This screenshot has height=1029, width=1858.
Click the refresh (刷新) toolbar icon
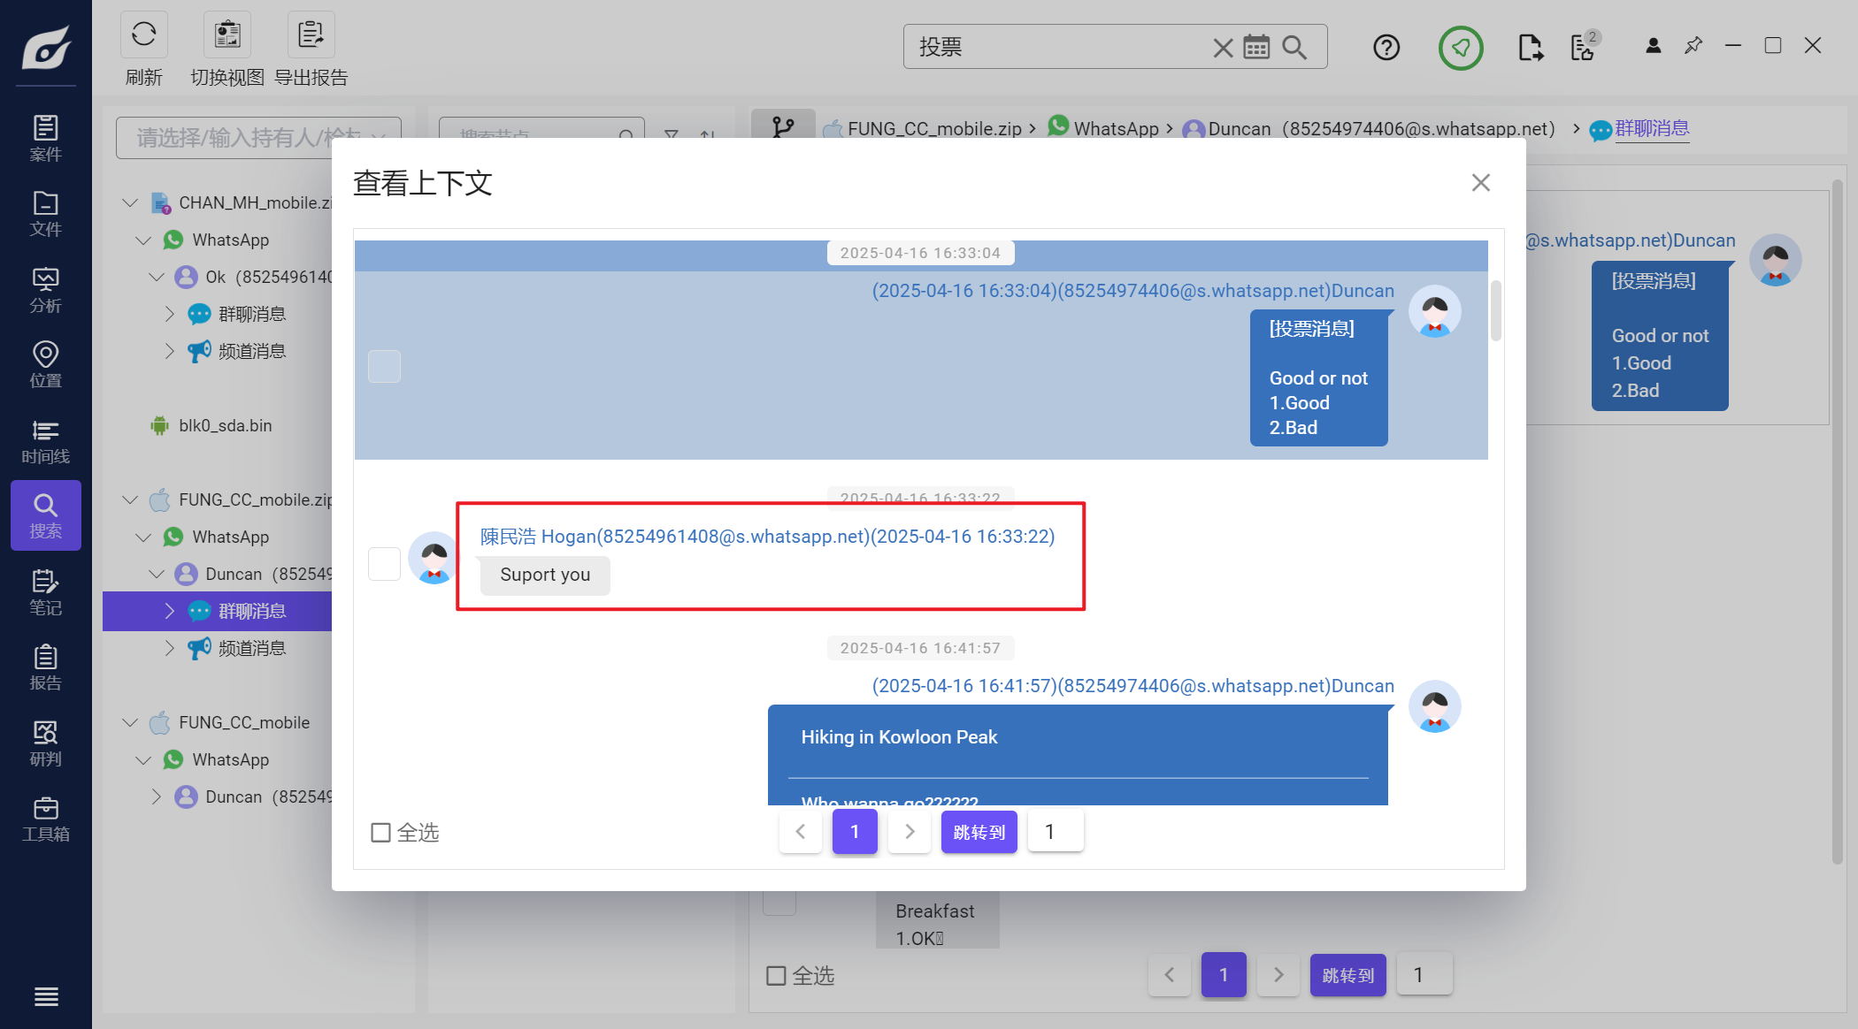tap(143, 35)
